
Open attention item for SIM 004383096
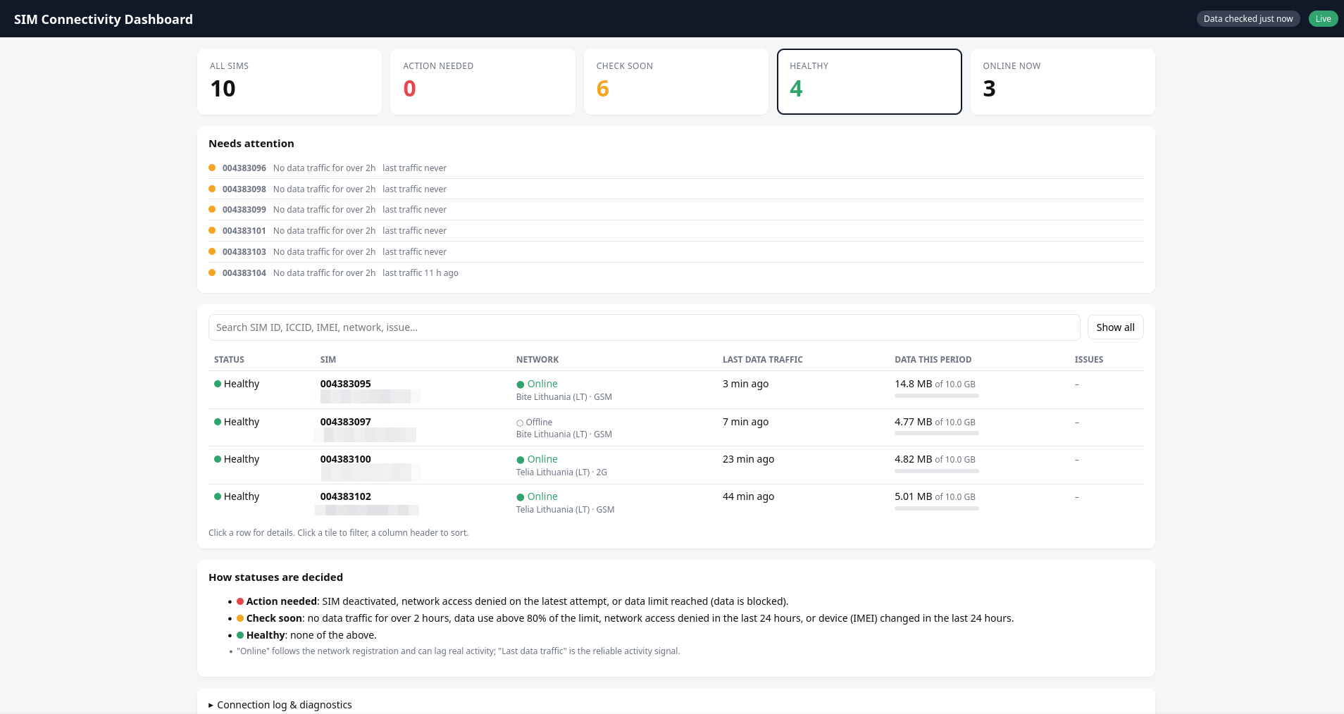pyautogui.click(x=676, y=168)
